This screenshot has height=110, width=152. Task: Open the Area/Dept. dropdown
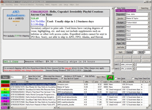[x=149, y=27]
